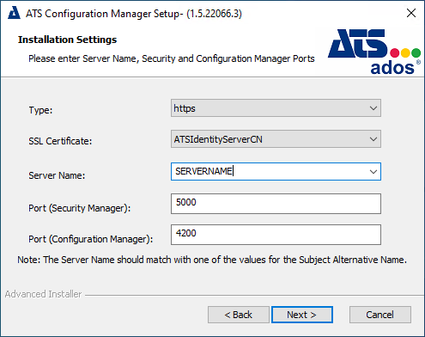The width and height of the screenshot is (425, 337).
Task: Click the SSL Certificate label
Action: click(60, 141)
